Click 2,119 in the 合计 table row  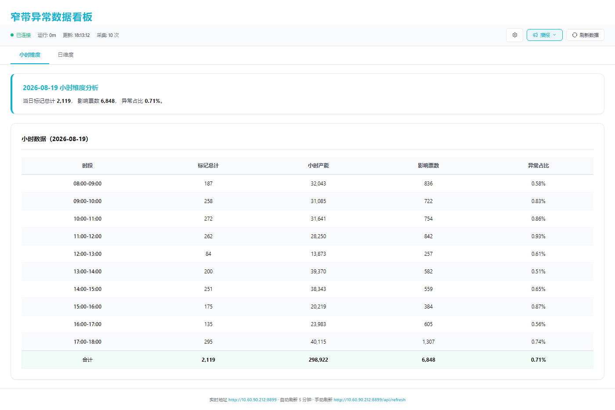click(208, 360)
